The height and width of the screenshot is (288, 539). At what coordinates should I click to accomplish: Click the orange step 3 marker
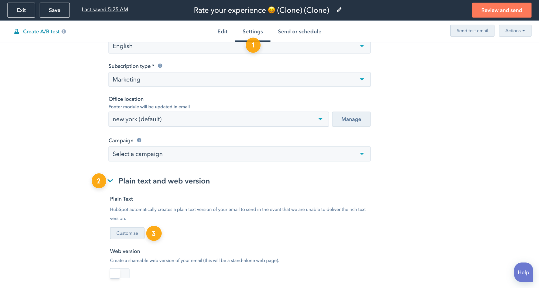(154, 233)
